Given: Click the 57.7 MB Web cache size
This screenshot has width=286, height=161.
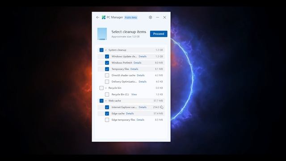Looking at the screenshot, I should [158, 101].
